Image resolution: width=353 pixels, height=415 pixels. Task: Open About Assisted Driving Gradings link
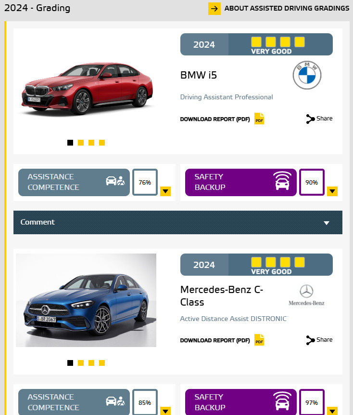click(x=287, y=9)
